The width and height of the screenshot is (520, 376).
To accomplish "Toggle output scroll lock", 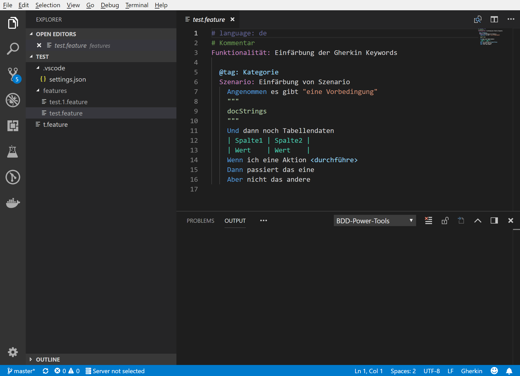I will [x=445, y=220].
